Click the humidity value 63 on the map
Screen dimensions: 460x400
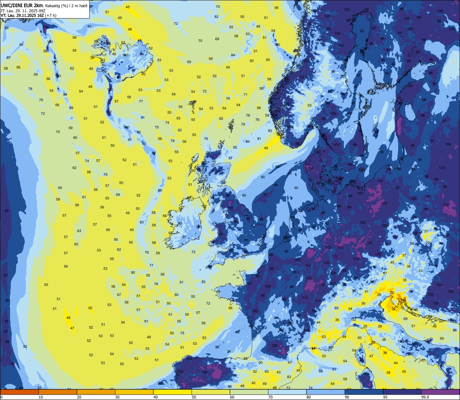79,231
